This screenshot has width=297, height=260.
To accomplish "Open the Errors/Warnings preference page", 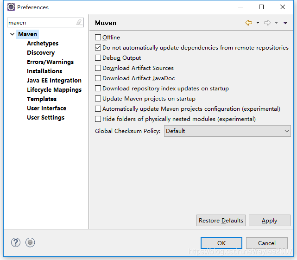I will click(50, 62).
